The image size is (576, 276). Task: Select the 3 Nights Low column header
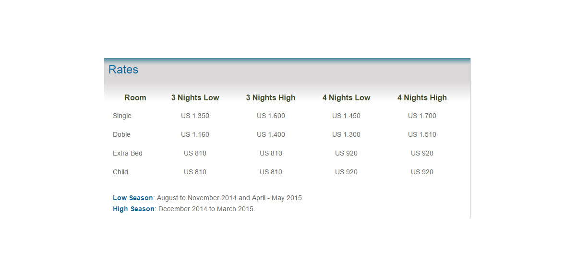[x=195, y=98]
